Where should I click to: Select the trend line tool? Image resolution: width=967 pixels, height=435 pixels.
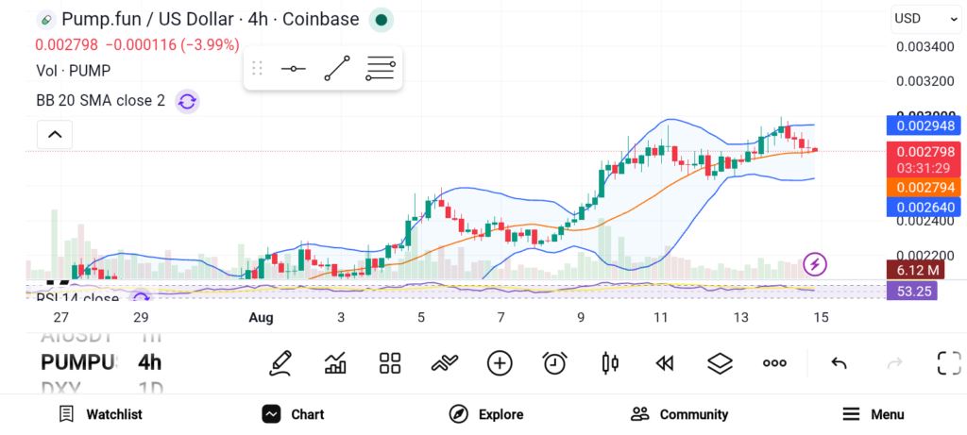coord(337,68)
